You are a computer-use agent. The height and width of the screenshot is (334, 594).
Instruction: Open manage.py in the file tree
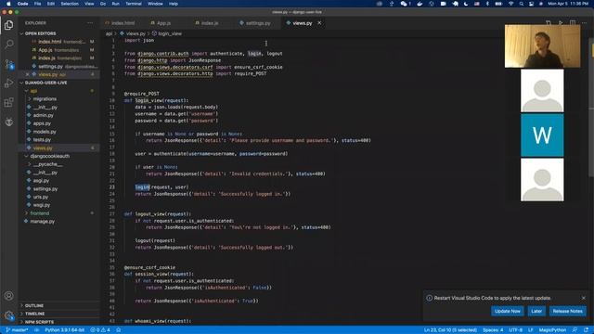(42, 221)
